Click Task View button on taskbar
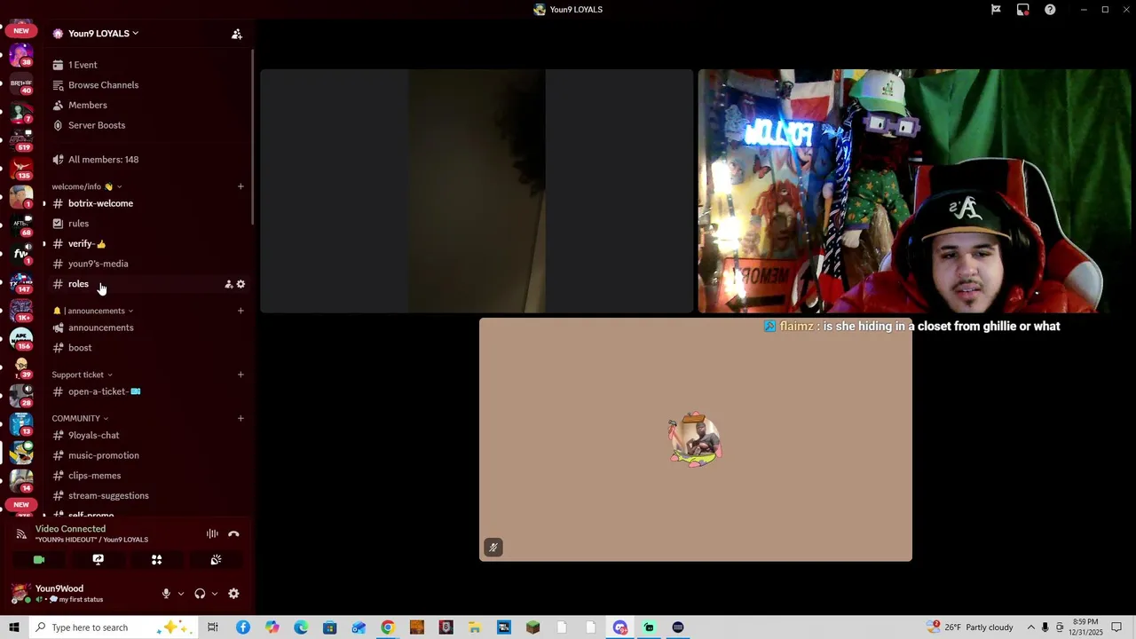This screenshot has height=639, width=1136. [x=213, y=627]
